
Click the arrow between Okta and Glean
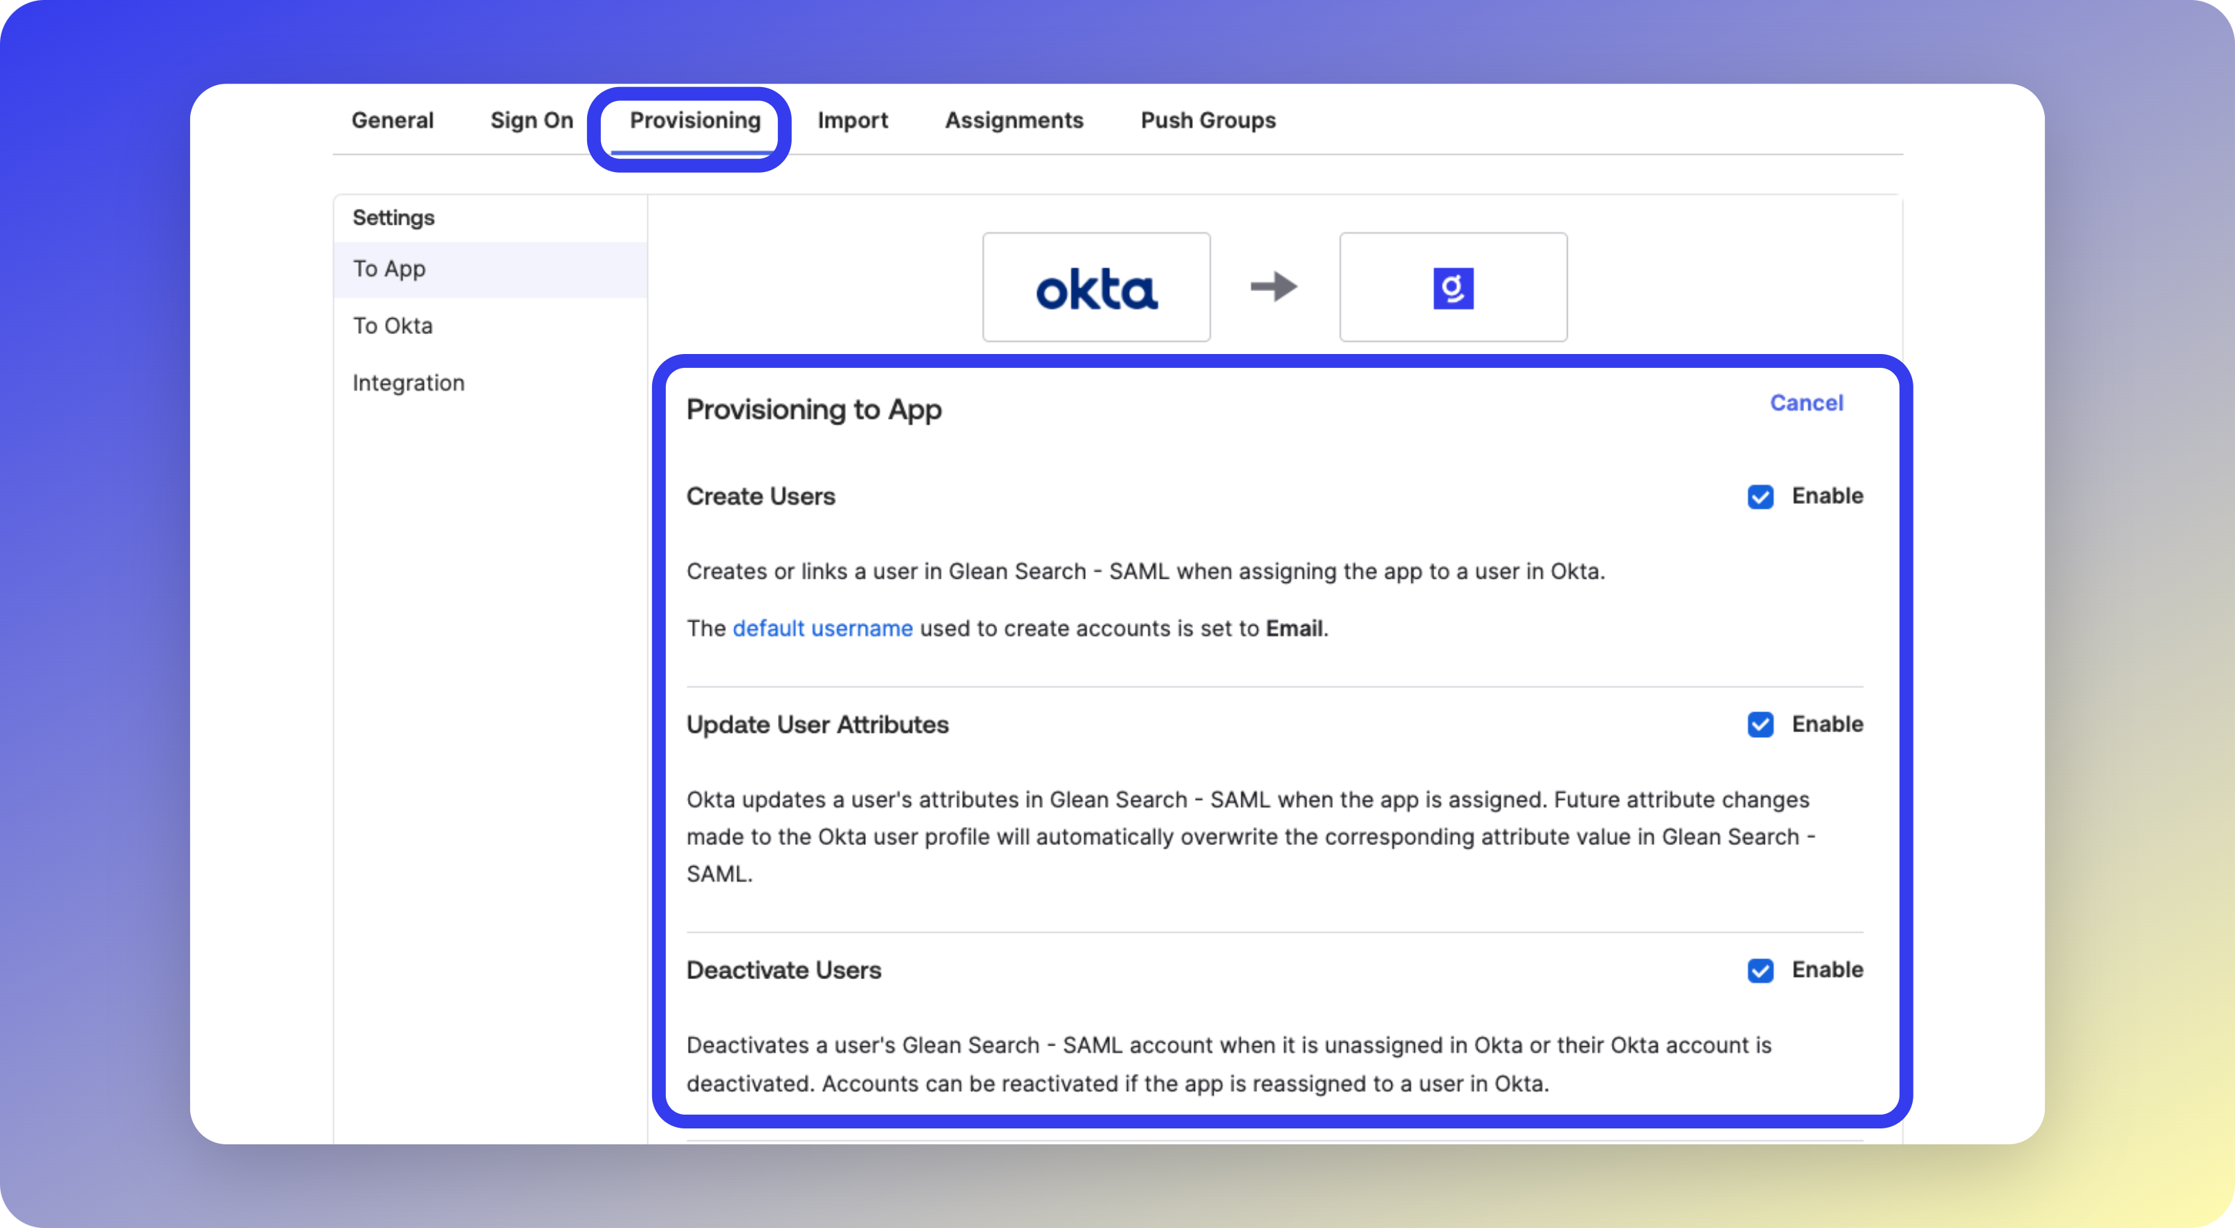point(1274,286)
